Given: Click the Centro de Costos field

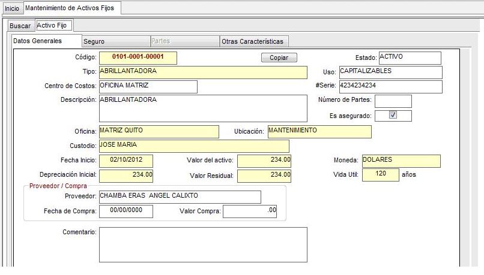Looking at the screenshot, I should point(147,86).
